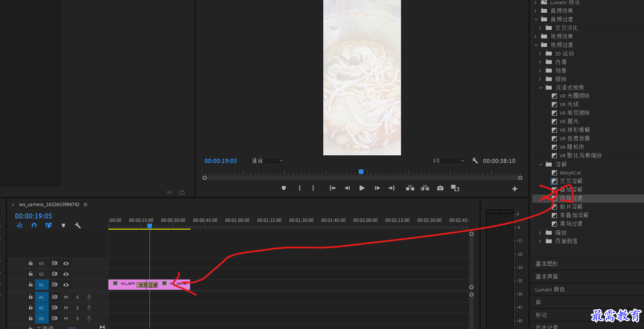Select the VR 漏光 transition
The height and width of the screenshot is (329, 644).
569,122
